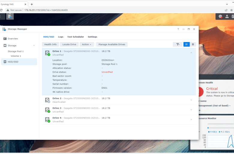Click the Health Info button
This screenshot has width=234, height=154.
50,44
